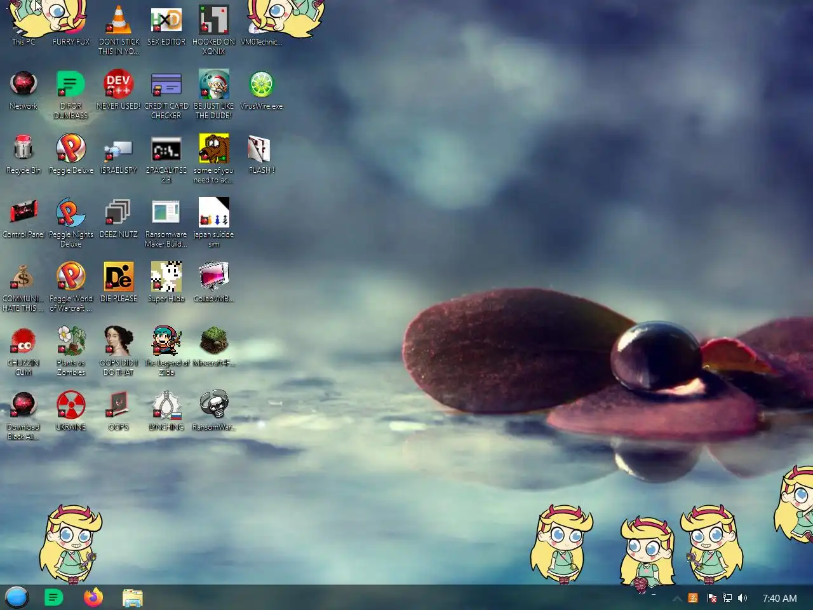Open the BE JUST LIKE THE DUDE icon
Screen dimensions: 813x610
(214, 94)
